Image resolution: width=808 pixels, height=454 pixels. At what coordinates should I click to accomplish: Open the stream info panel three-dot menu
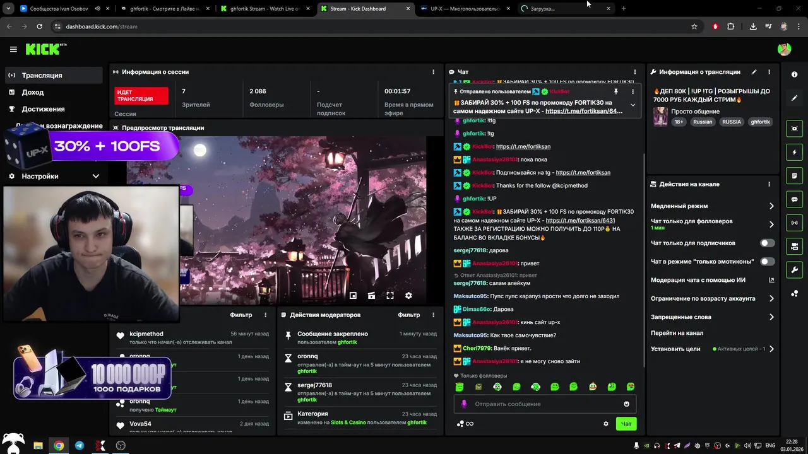(770, 72)
